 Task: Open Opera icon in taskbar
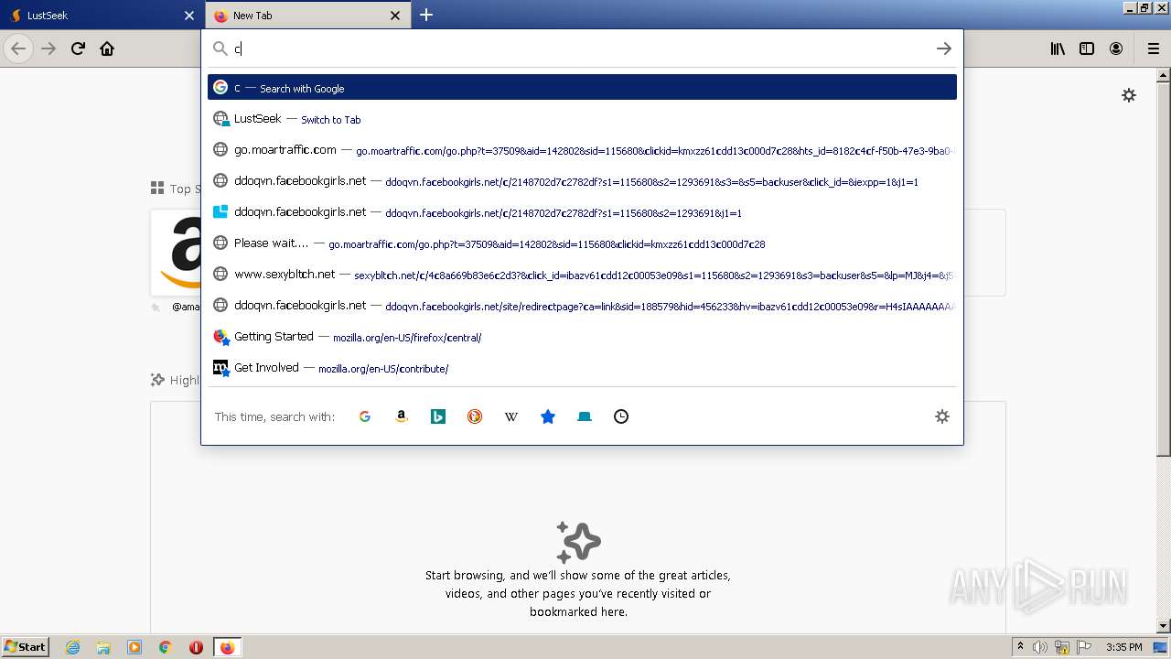point(196,647)
